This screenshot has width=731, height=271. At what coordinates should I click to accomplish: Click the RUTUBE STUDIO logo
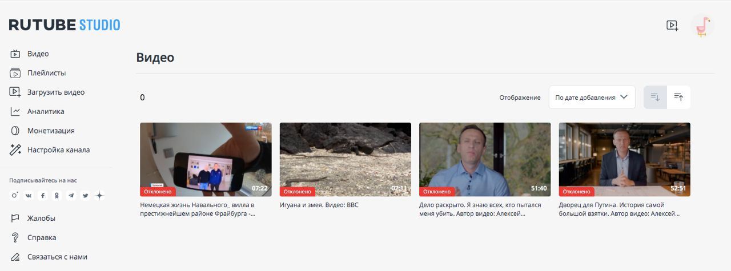[65, 25]
